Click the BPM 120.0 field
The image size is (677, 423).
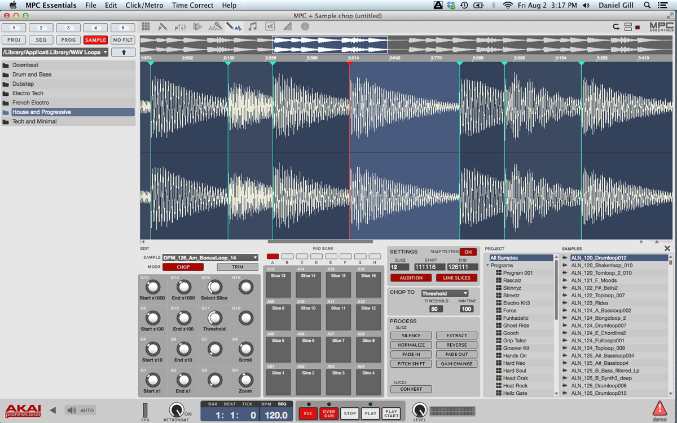pos(276,415)
